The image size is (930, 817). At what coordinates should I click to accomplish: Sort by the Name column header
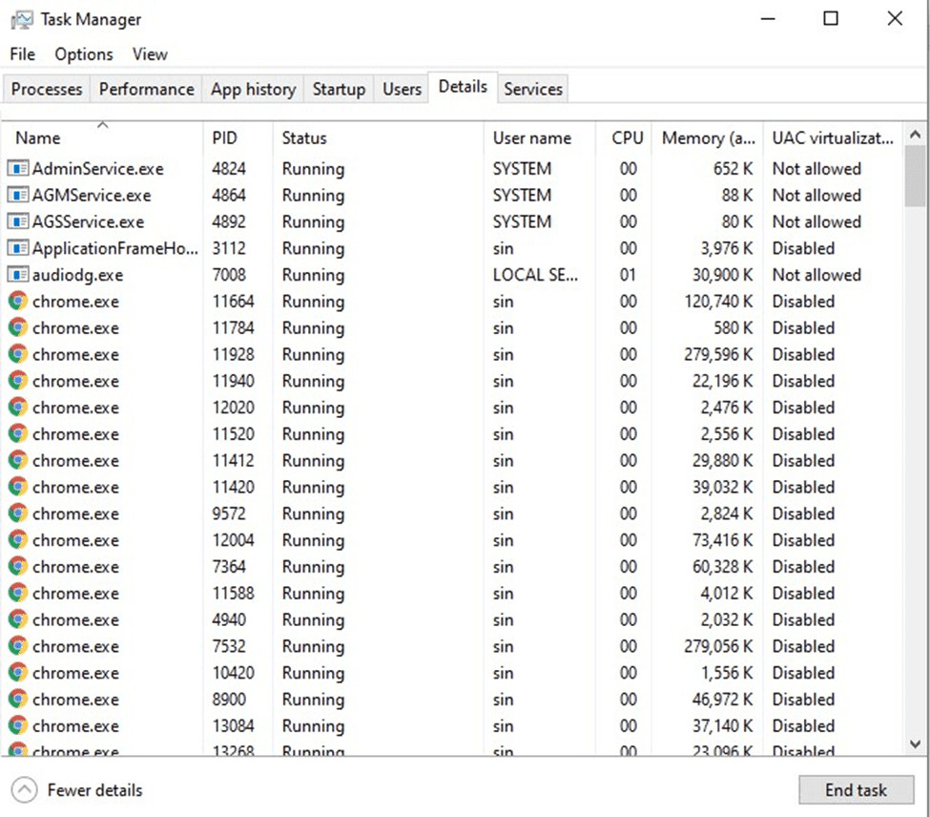point(102,137)
